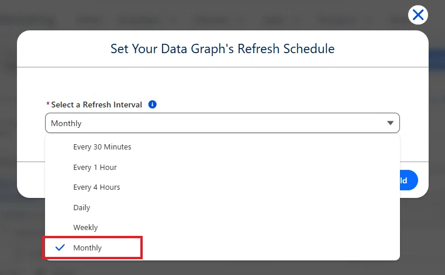
Task: Click the Monthly text inside the combobox field
Action: (x=66, y=123)
